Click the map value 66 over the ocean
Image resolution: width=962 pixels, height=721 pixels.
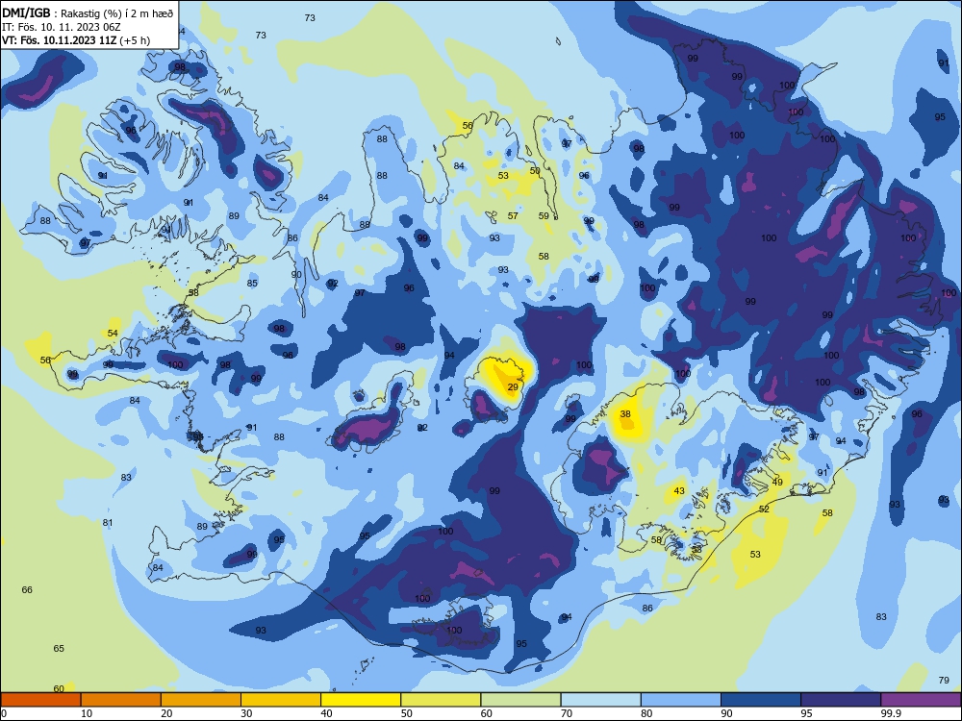coord(27,589)
